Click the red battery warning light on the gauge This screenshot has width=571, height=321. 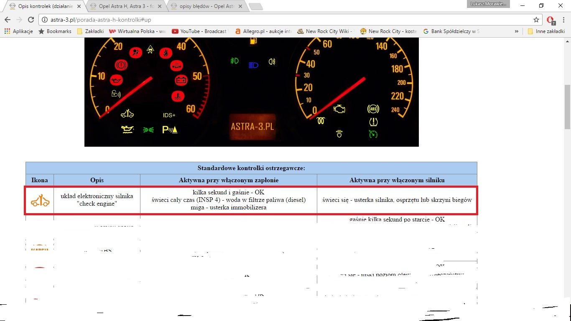181,79
